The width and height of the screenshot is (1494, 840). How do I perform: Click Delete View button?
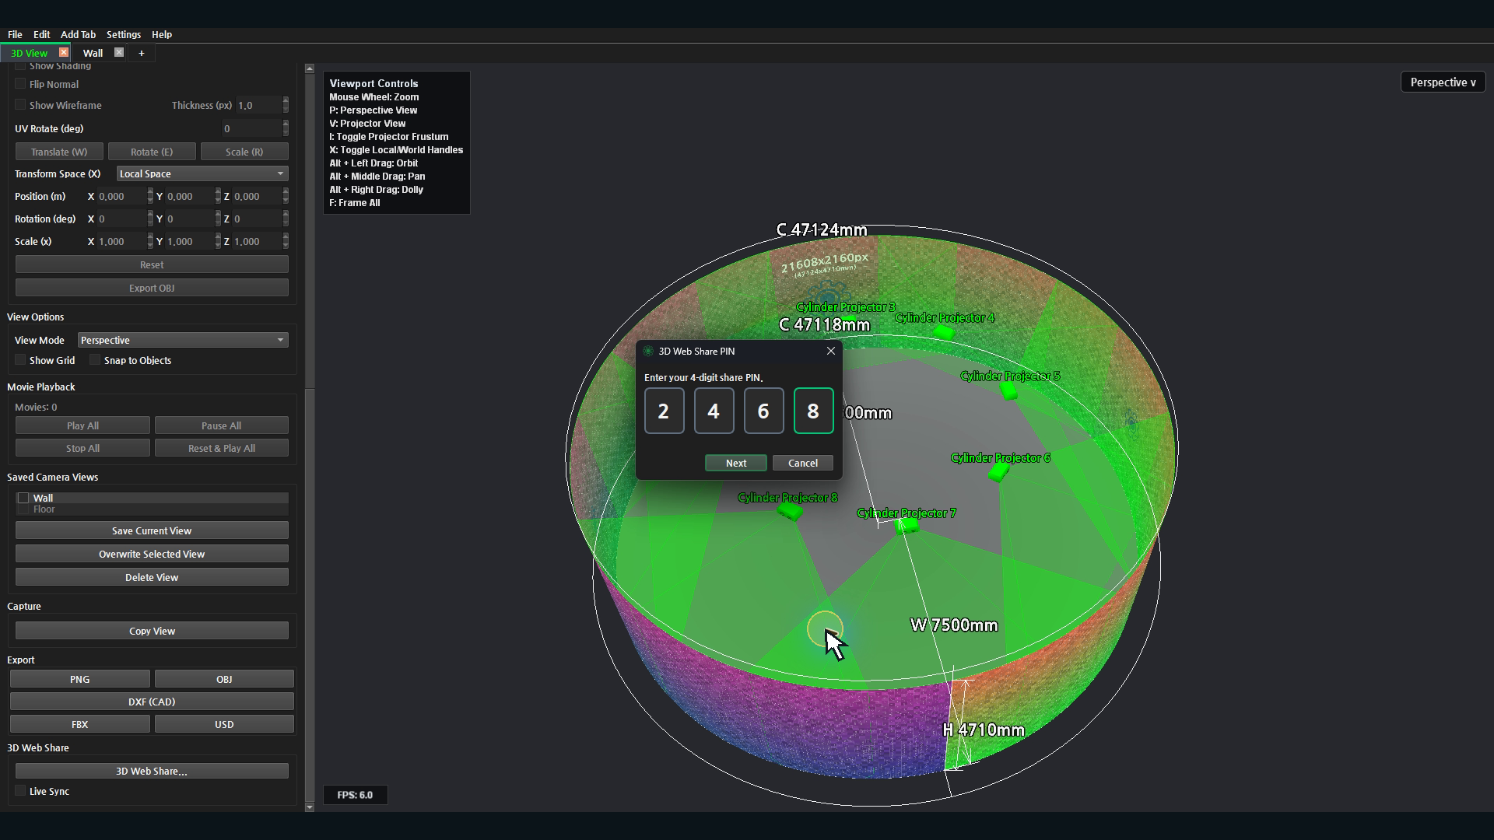[x=152, y=577]
